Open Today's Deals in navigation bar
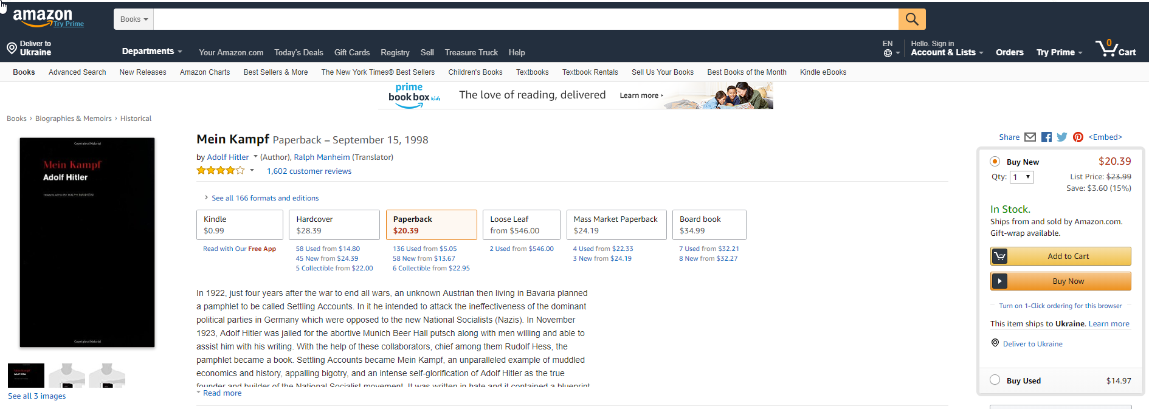The image size is (1149, 409). 298,53
